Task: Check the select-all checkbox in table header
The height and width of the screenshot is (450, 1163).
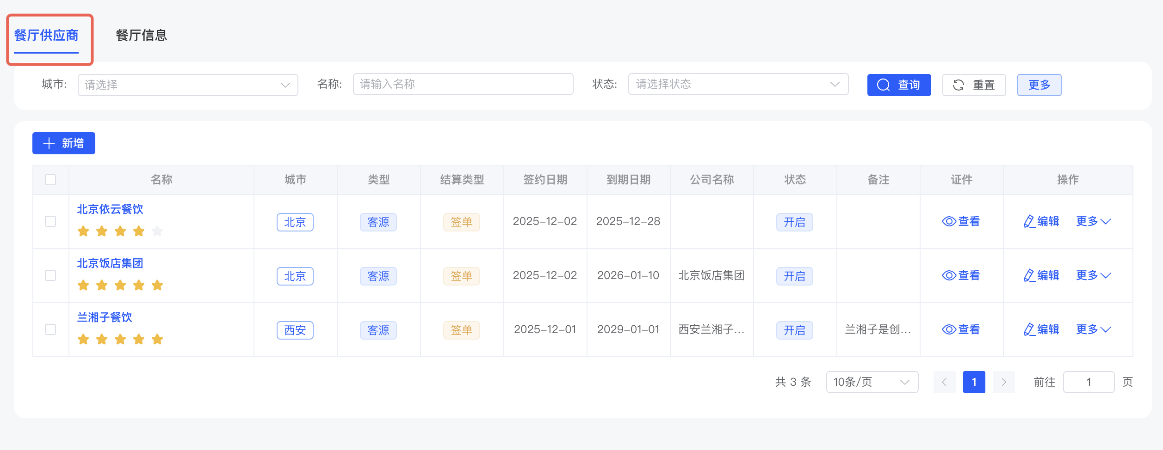Action: 50,180
